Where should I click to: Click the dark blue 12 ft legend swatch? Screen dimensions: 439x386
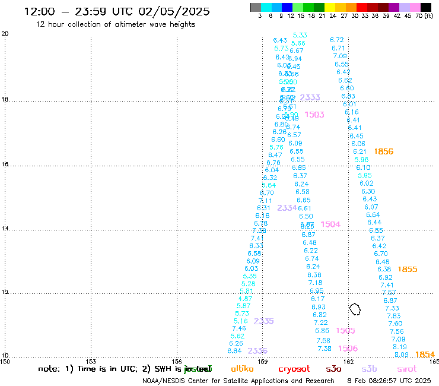(287, 7)
